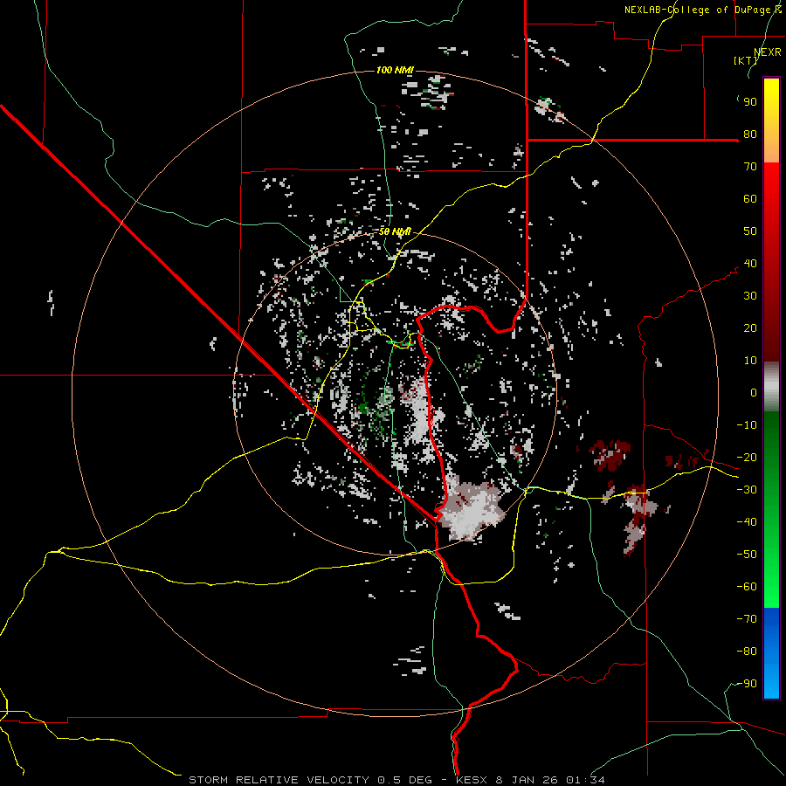The image size is (786, 786).
Task: Click the -10 value on velocity scale
Action: 747,425
